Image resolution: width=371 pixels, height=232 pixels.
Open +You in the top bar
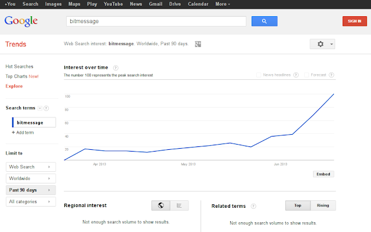pos(10,4)
